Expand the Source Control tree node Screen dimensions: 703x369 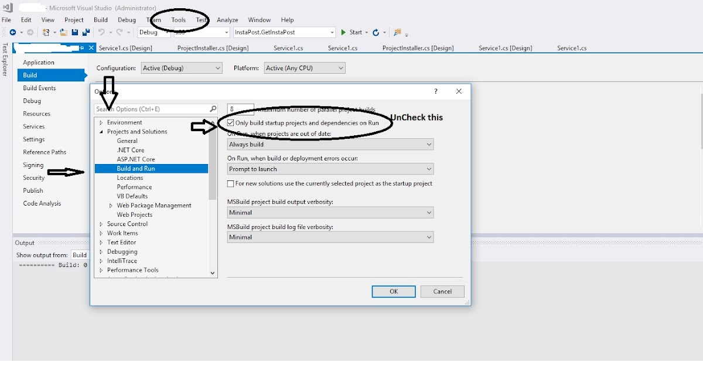click(101, 224)
